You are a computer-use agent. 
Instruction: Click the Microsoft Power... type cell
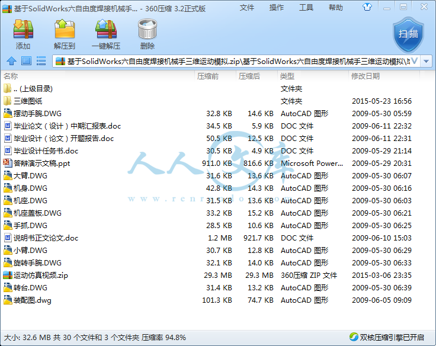point(312,164)
